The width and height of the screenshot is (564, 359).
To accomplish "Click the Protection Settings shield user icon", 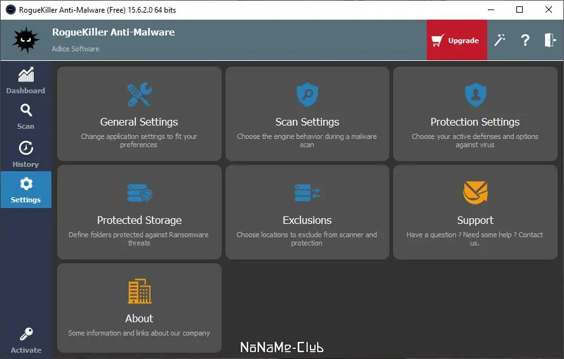I will tap(475, 95).
